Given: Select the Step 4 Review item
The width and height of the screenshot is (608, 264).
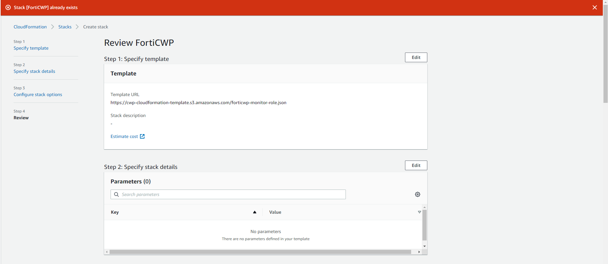Looking at the screenshot, I should (x=21, y=118).
